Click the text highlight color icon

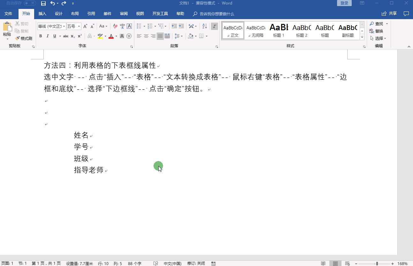pos(101,36)
